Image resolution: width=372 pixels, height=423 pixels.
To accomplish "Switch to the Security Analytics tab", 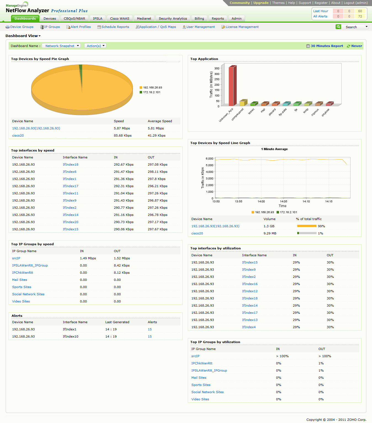I will point(173,19).
